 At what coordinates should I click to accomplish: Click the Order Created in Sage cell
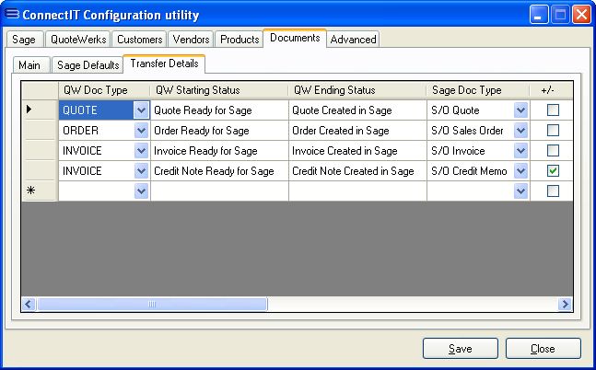[x=357, y=131]
